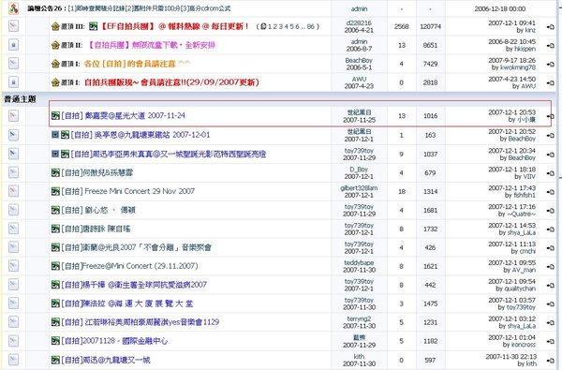
Task: Click the last-post arrow beside by qualitychan
Action: [550, 286]
